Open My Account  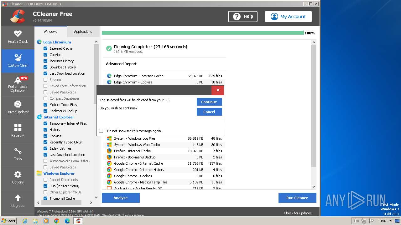288,17
